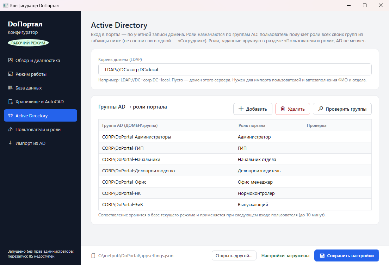The image size is (389, 265).
Task: Focus the Корень домена (LDAP) input field
Action: [235, 69]
